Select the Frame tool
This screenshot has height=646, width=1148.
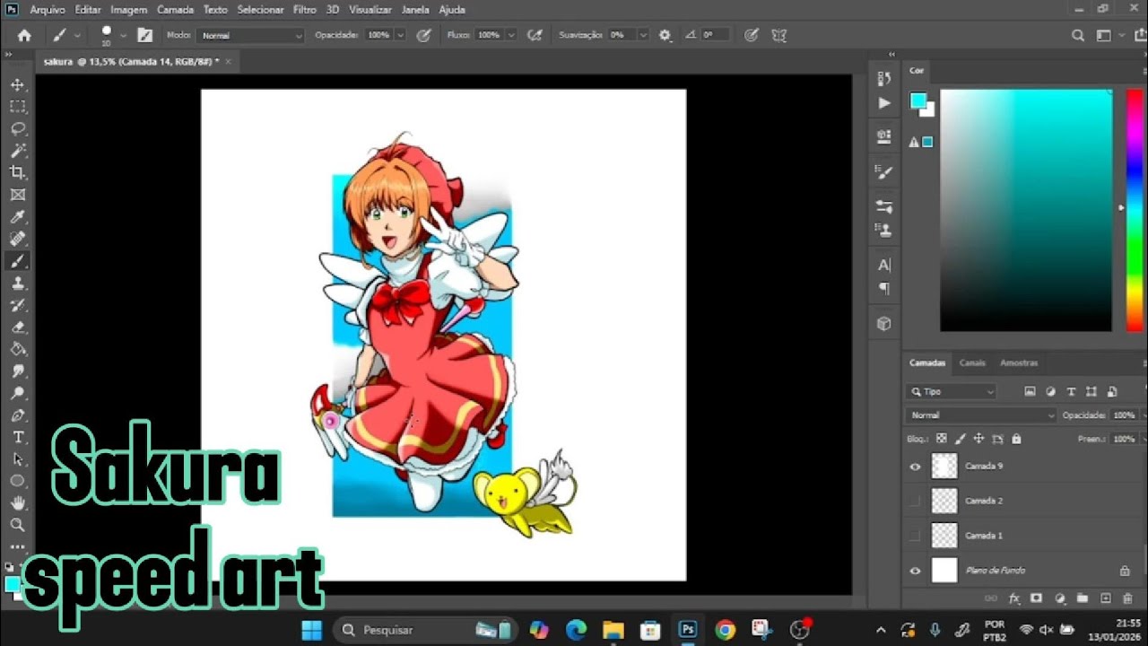[17, 195]
